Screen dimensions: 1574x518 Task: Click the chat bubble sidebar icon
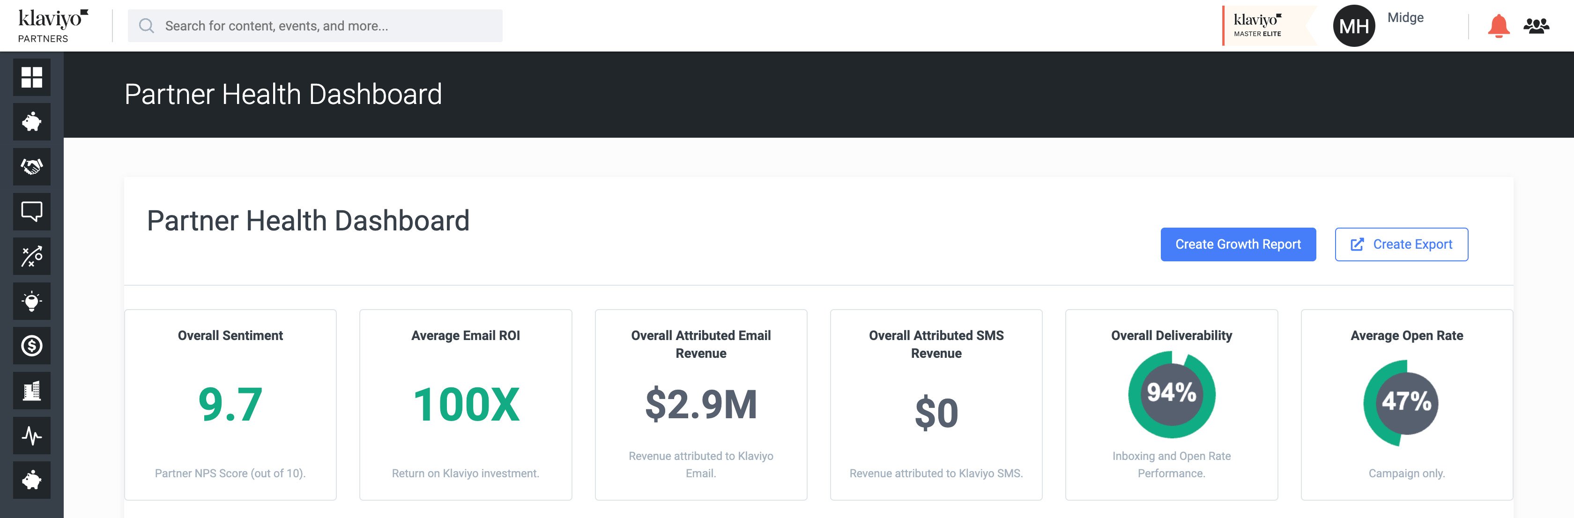tap(32, 211)
